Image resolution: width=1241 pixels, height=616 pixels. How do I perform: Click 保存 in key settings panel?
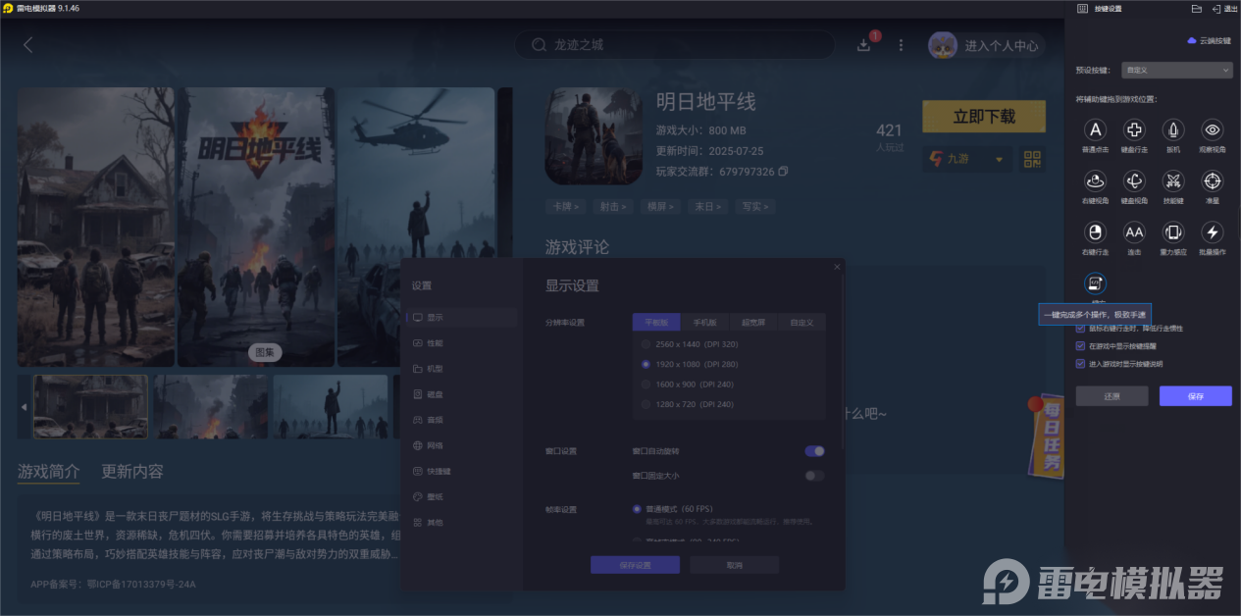point(1196,396)
